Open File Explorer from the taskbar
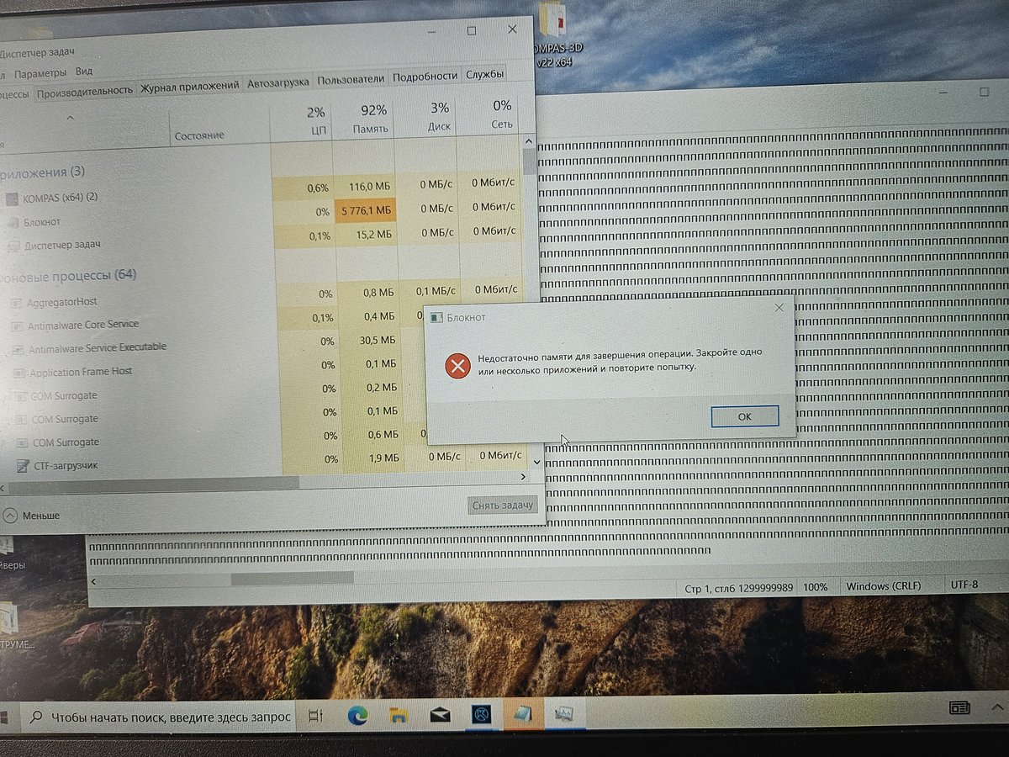 399,716
